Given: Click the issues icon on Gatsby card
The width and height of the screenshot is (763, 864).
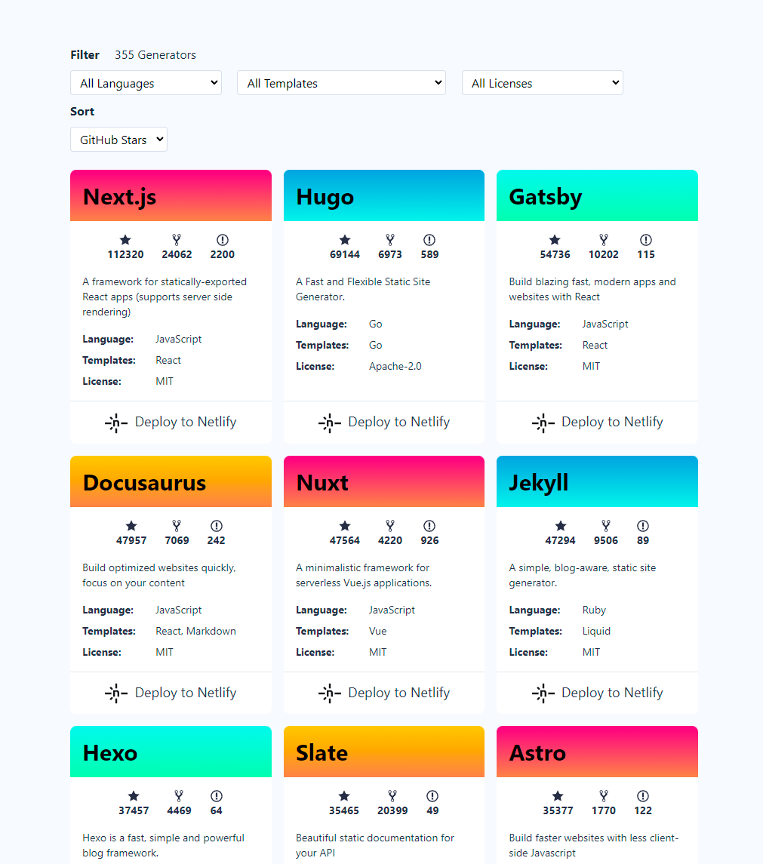Looking at the screenshot, I should click(x=646, y=240).
